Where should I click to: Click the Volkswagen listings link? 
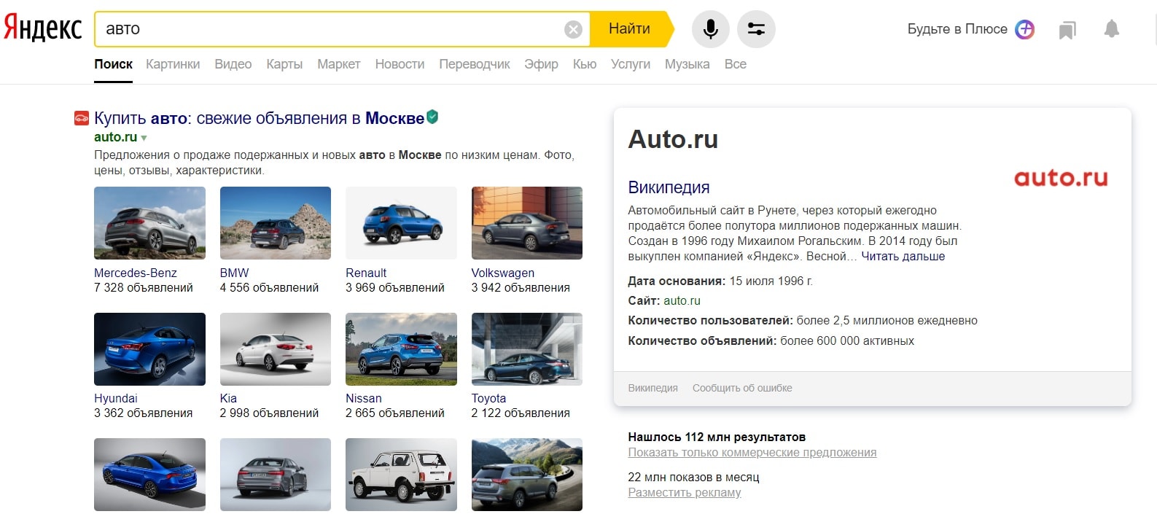503,273
